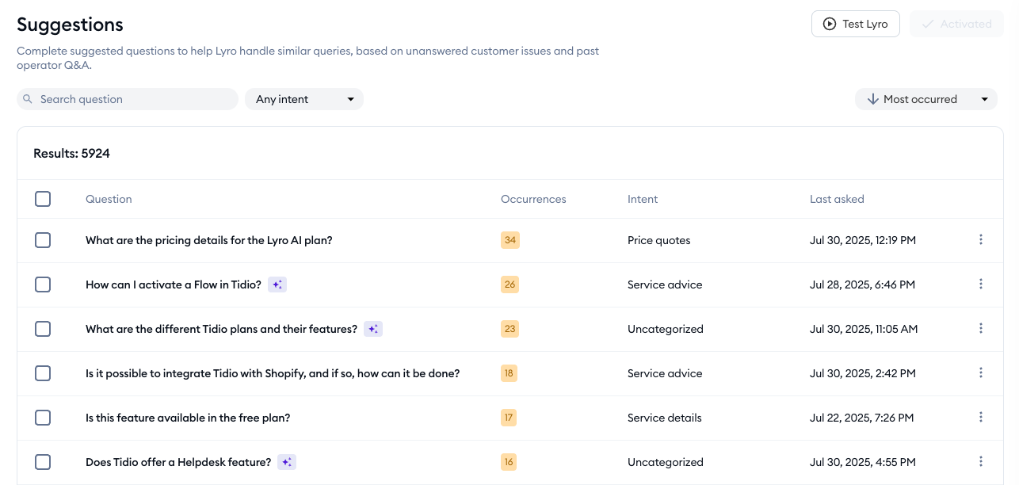Image resolution: width=1019 pixels, height=485 pixels.
Task: Click the Last asked column header
Action: pyautogui.click(x=837, y=199)
